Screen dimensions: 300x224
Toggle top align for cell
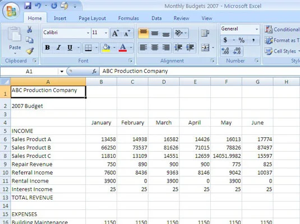tap(144, 33)
